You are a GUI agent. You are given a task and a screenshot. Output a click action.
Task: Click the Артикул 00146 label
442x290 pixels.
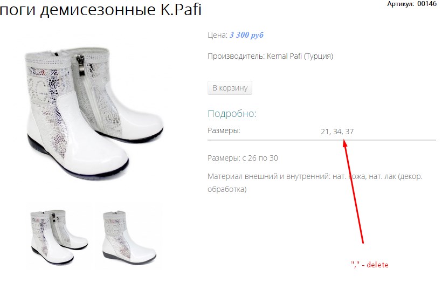coord(412,4)
